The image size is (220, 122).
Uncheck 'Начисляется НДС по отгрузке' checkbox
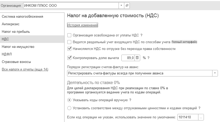tap(69, 49)
